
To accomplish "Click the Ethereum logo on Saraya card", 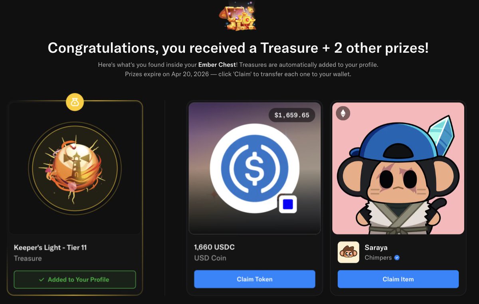I will [343, 113].
